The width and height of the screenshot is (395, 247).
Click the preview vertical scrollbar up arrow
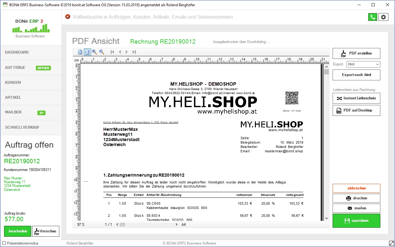click(327, 66)
